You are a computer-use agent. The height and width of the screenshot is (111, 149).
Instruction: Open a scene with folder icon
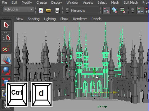(x=48, y=10)
